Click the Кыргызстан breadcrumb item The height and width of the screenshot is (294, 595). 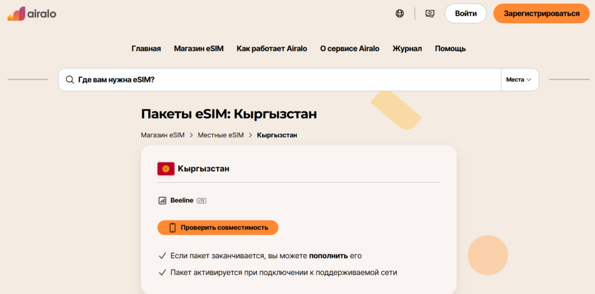(x=277, y=135)
